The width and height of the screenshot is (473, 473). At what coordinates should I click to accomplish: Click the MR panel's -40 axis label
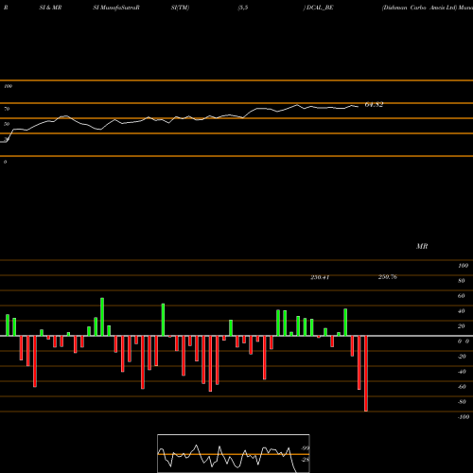click(x=462, y=372)
